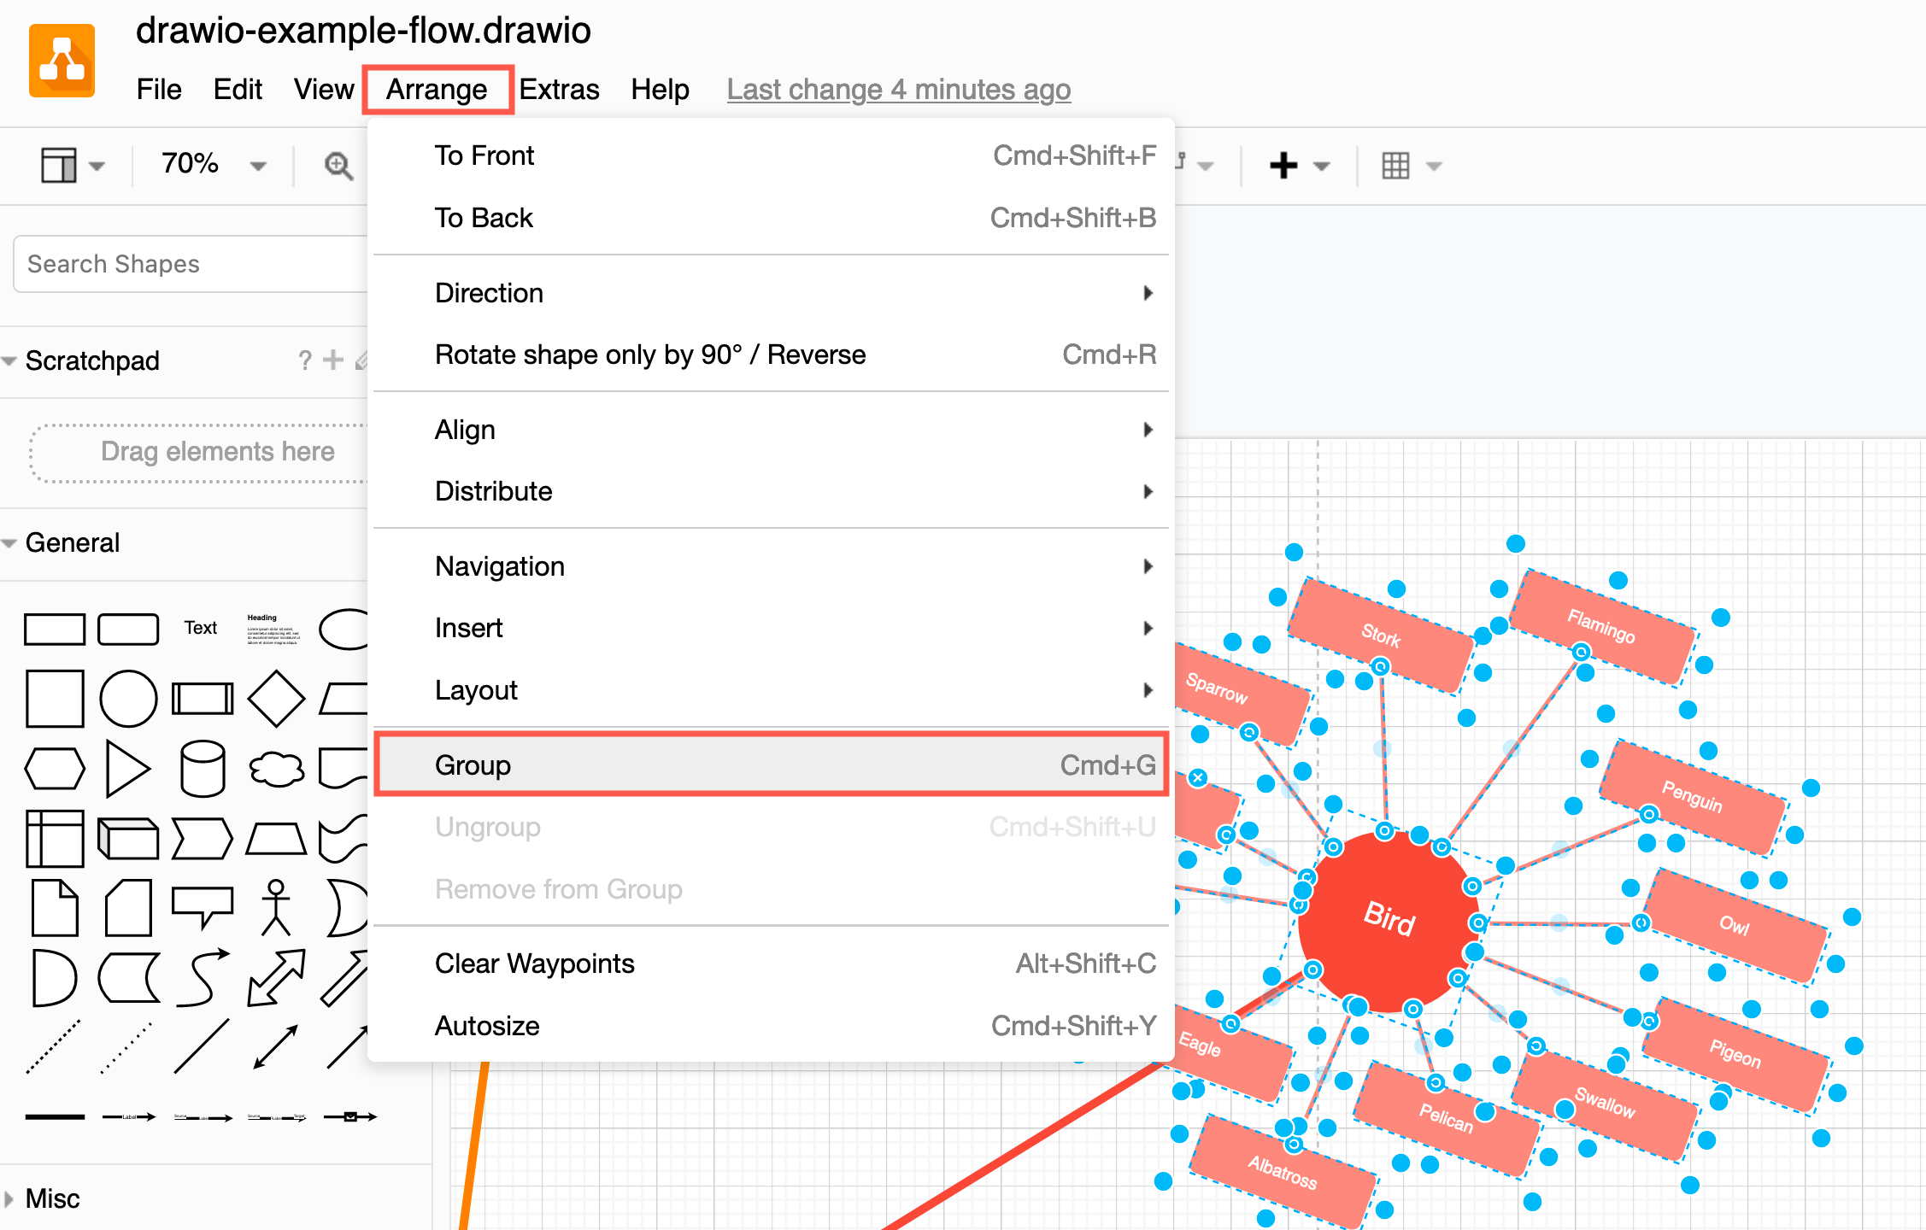Click the zoom in magnifier icon
This screenshot has width=1926, height=1230.
pos(338,165)
